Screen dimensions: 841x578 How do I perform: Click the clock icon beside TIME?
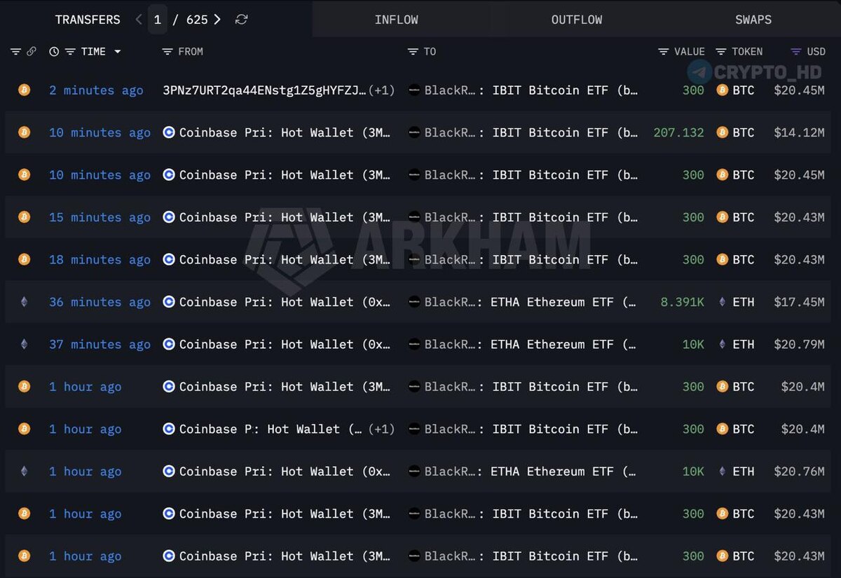(54, 52)
